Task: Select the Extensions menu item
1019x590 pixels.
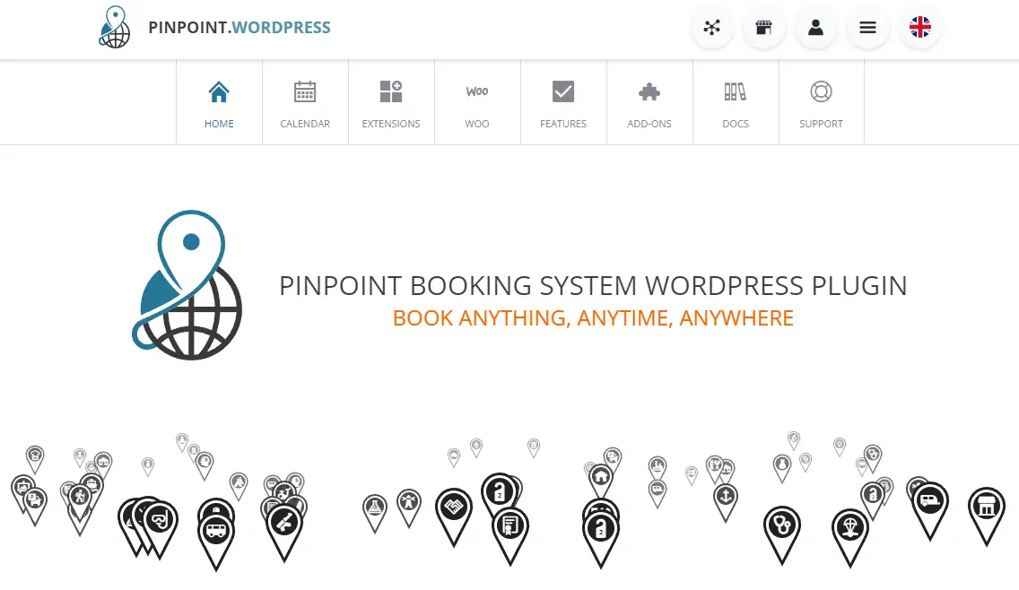Action: (x=391, y=103)
